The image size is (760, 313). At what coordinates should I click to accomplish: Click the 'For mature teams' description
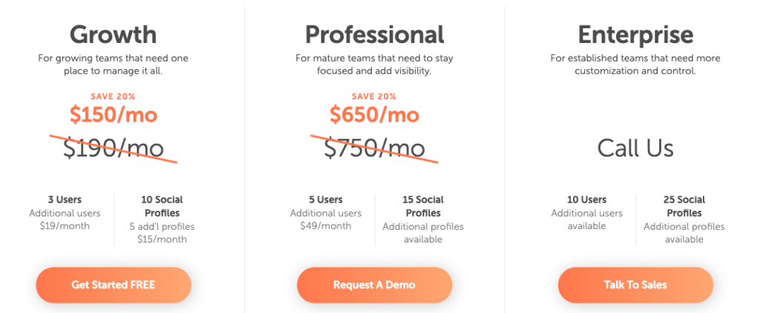[x=375, y=65]
